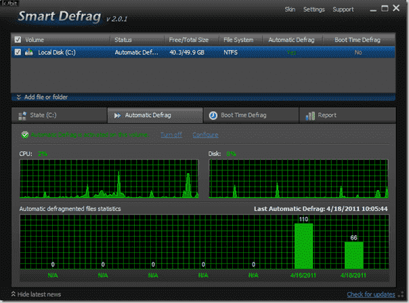
Task: Open the Skin menu
Action: click(x=290, y=9)
